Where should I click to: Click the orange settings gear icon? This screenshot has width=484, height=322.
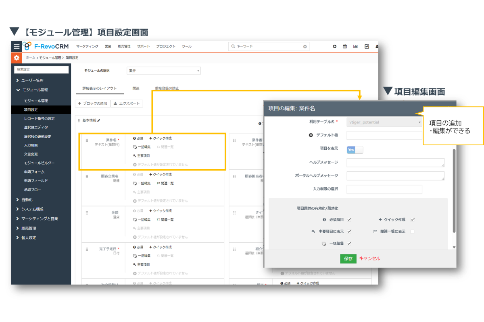17,58
